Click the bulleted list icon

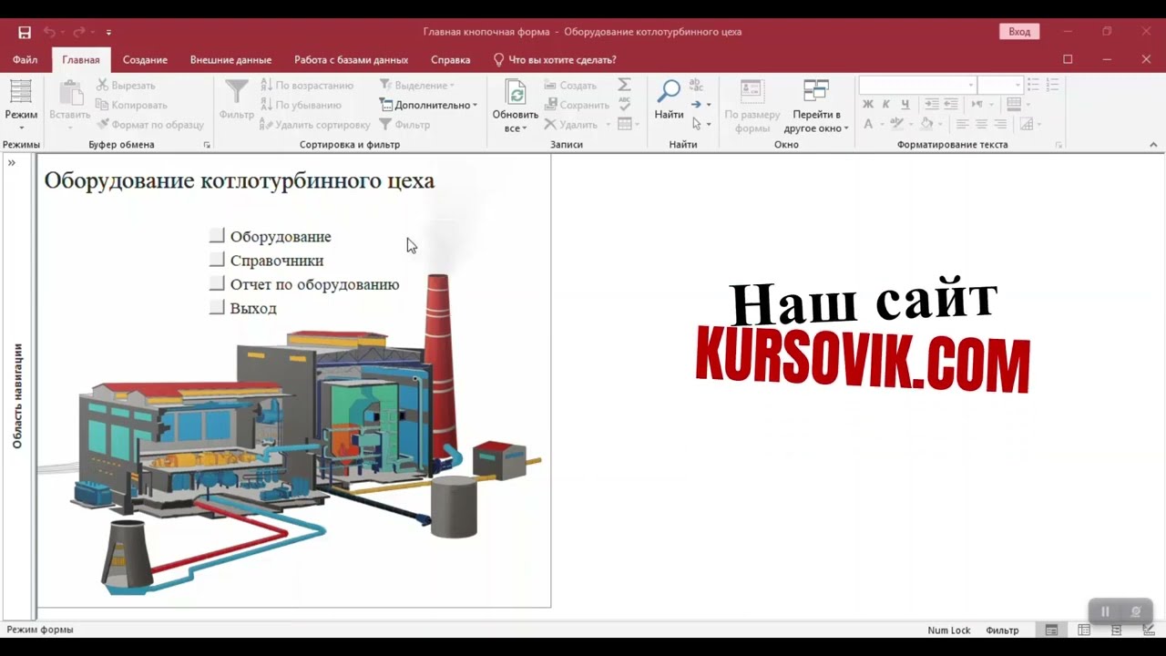[x=1033, y=85]
